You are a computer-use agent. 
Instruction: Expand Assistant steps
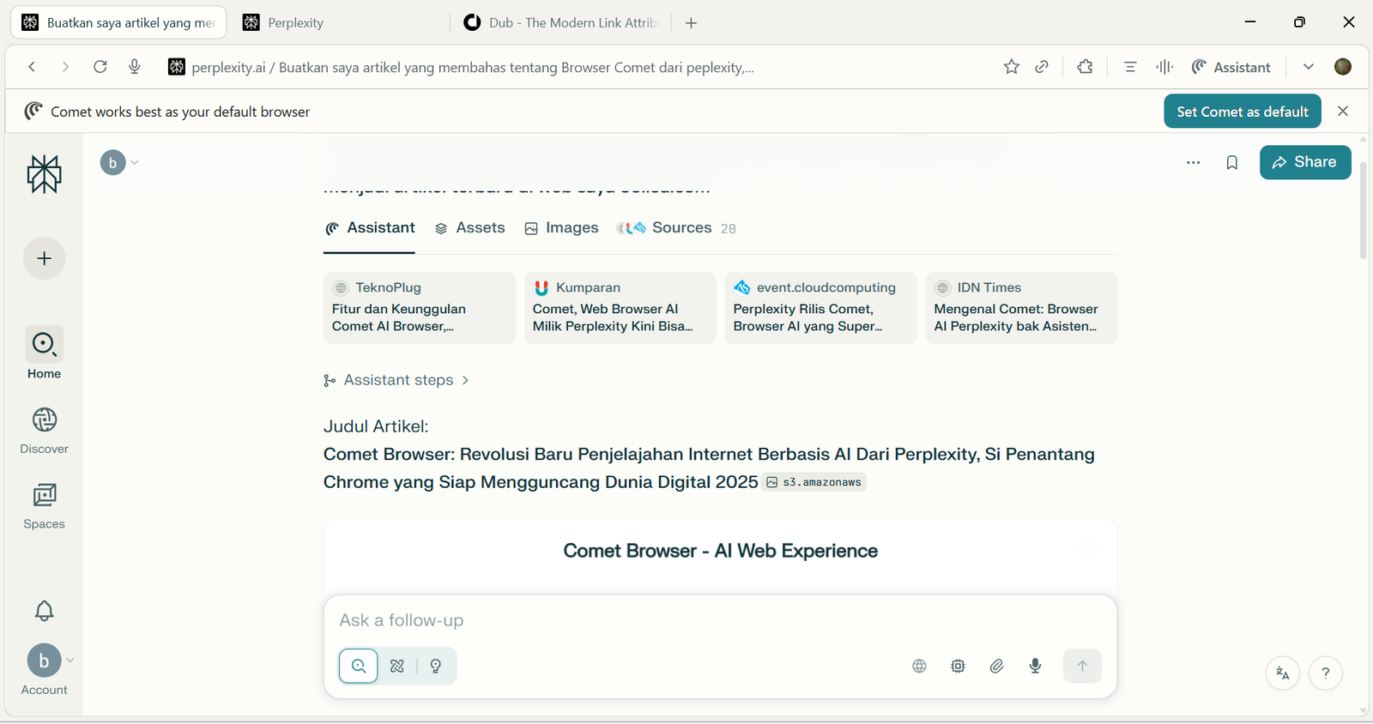click(396, 380)
